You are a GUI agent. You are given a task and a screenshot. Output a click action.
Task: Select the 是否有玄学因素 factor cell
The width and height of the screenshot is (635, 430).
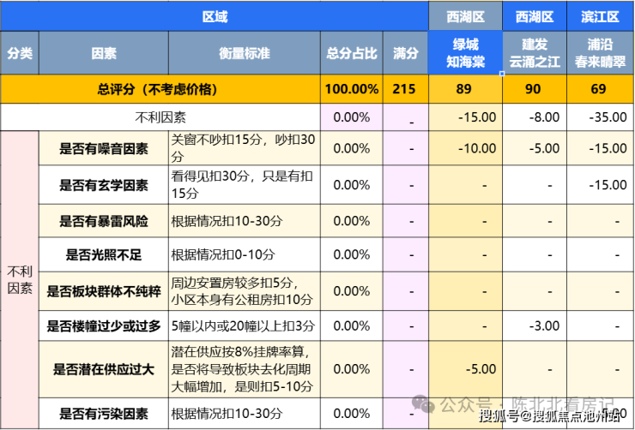click(x=104, y=185)
